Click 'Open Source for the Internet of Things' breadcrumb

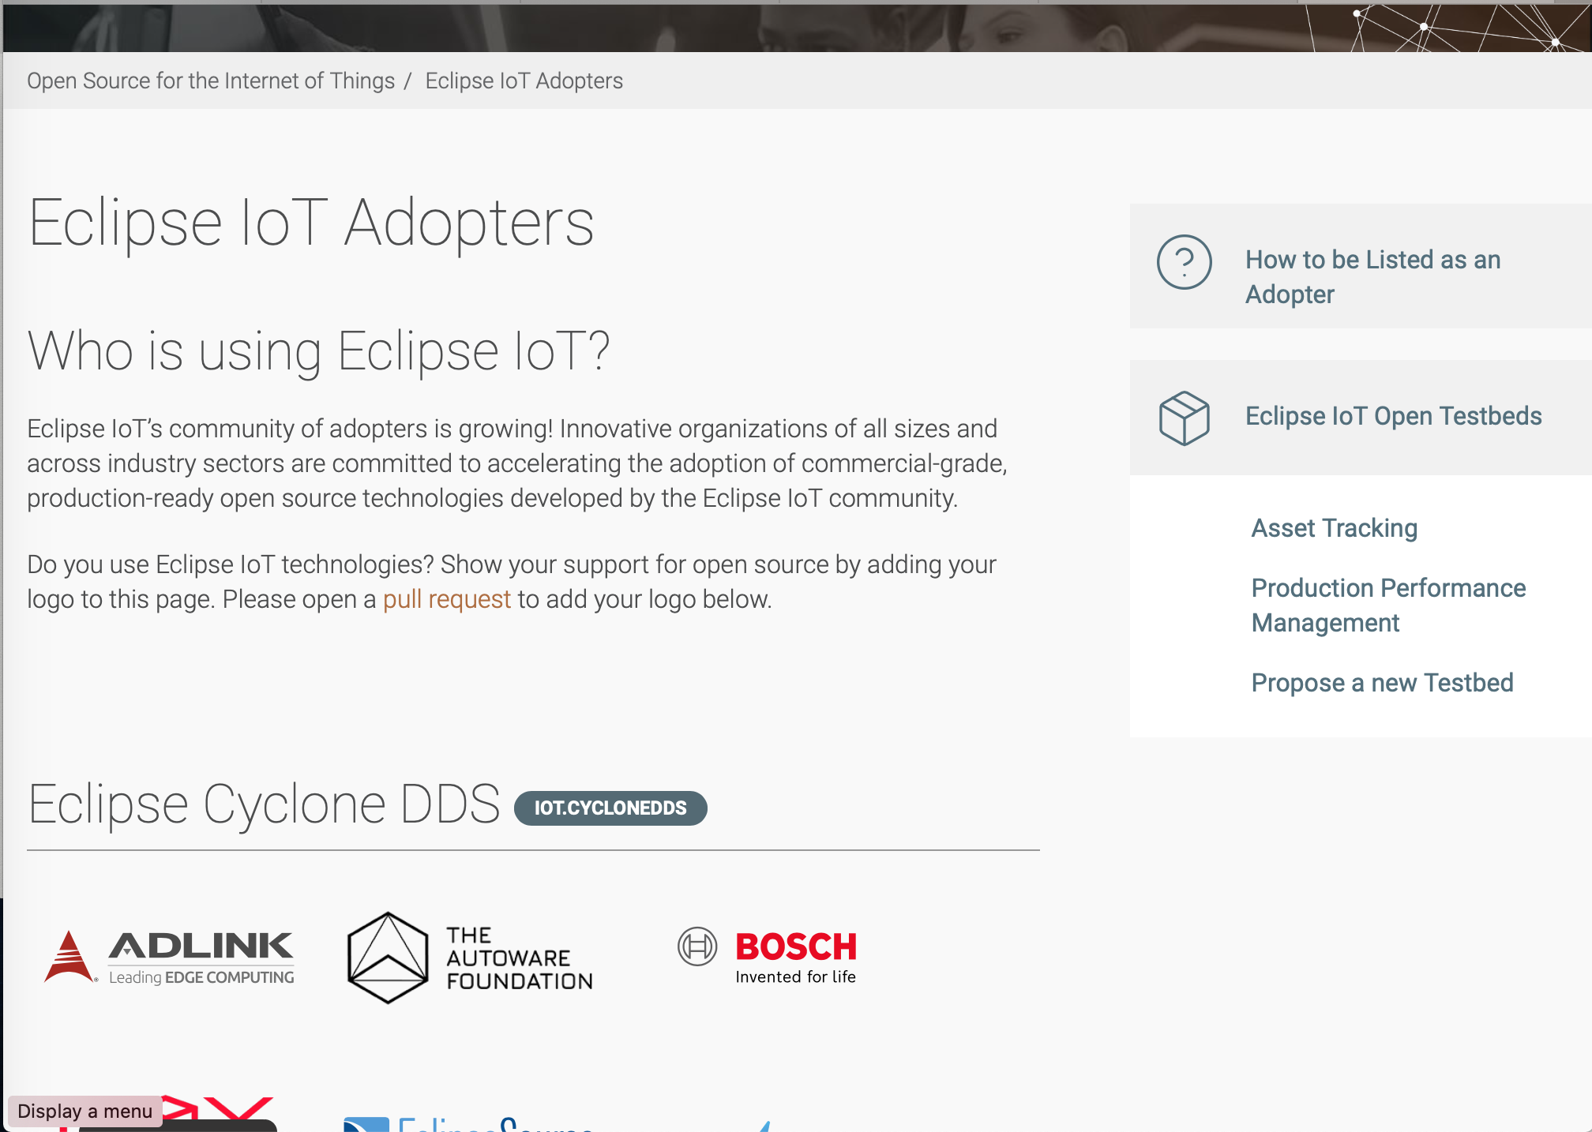[211, 81]
